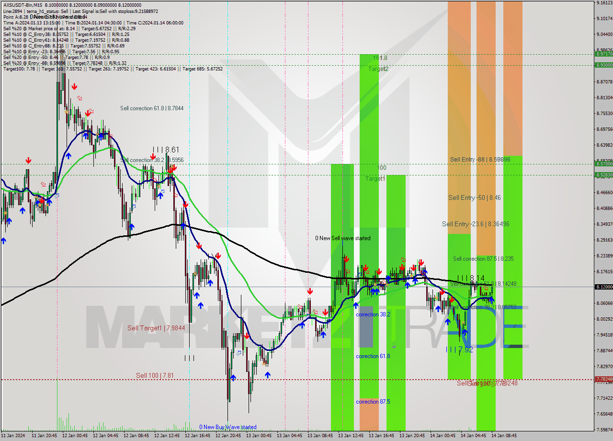This screenshot has height=441, width=613.
Task: Click the 'Sell correction 38.2 | 8.5956' label
Action: 152,160
